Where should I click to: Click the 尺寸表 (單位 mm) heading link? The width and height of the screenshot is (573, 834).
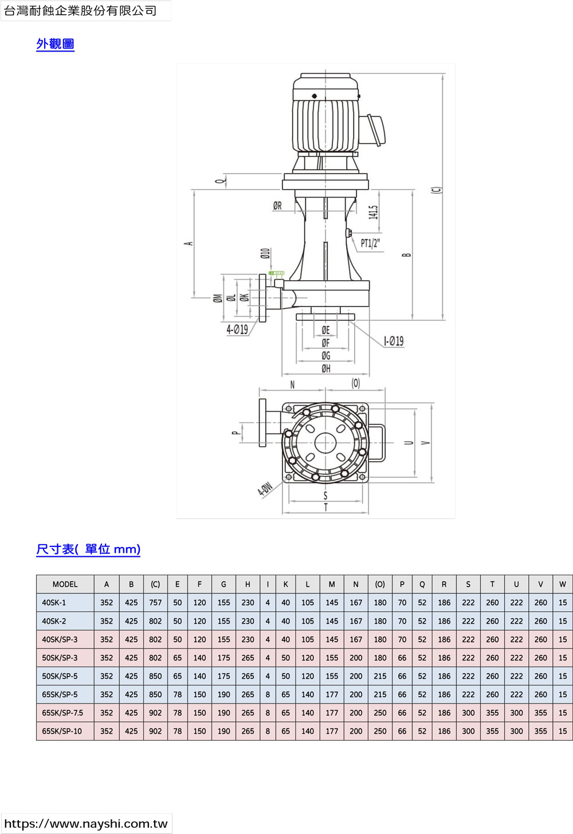point(88,549)
